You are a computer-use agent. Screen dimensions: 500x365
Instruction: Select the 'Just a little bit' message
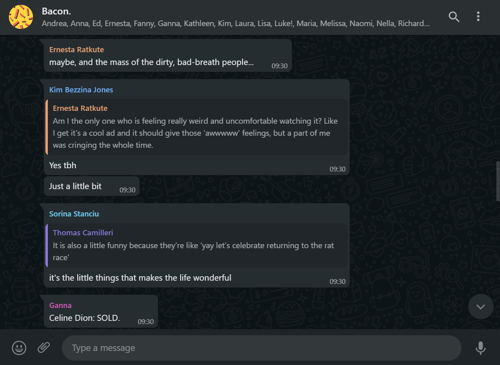(x=92, y=186)
